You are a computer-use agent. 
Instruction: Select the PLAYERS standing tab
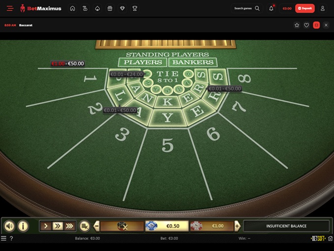tap(142, 62)
